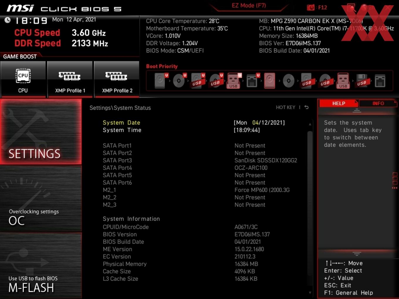Click the GAME BOOST label
Image resolution: width=399 pixels, height=299 pixels.
pyautogui.click(x=20, y=57)
